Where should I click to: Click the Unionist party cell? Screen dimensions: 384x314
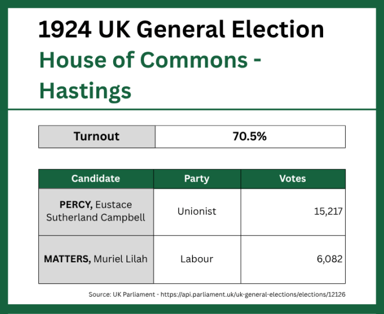coord(197,212)
